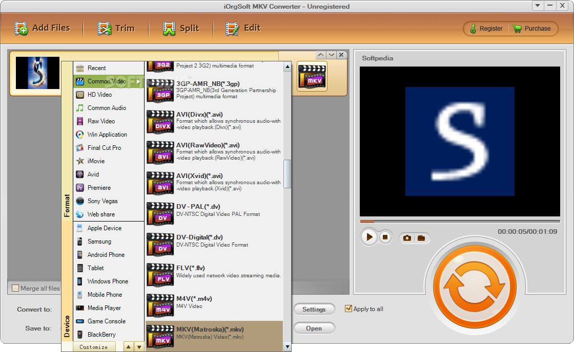
Task: Open the Edit tool
Action: coord(243,28)
